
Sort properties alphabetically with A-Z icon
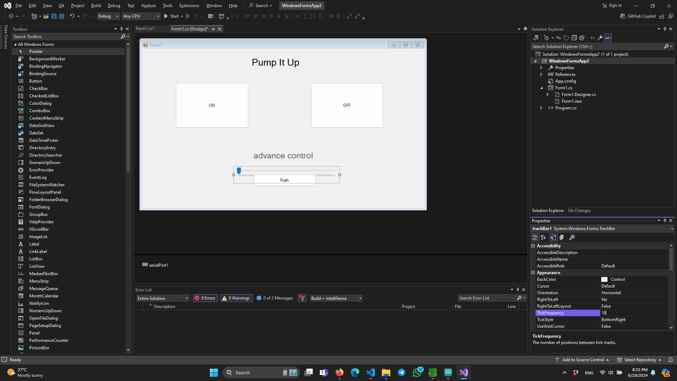(543, 238)
